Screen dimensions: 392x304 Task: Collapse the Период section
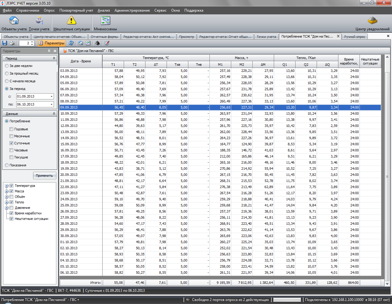pos(54,58)
